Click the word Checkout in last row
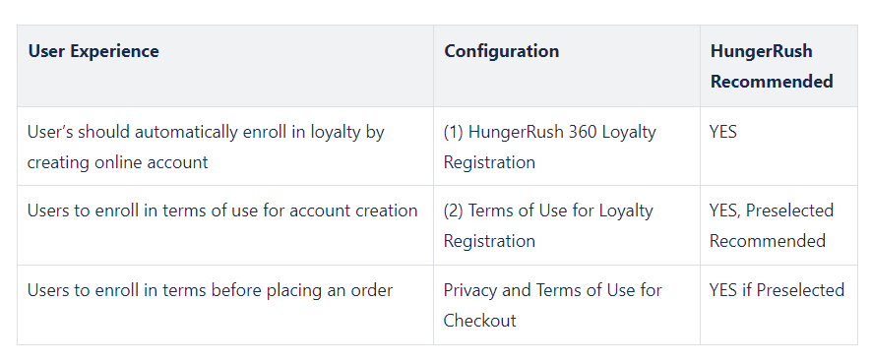The image size is (871, 361). tap(480, 321)
